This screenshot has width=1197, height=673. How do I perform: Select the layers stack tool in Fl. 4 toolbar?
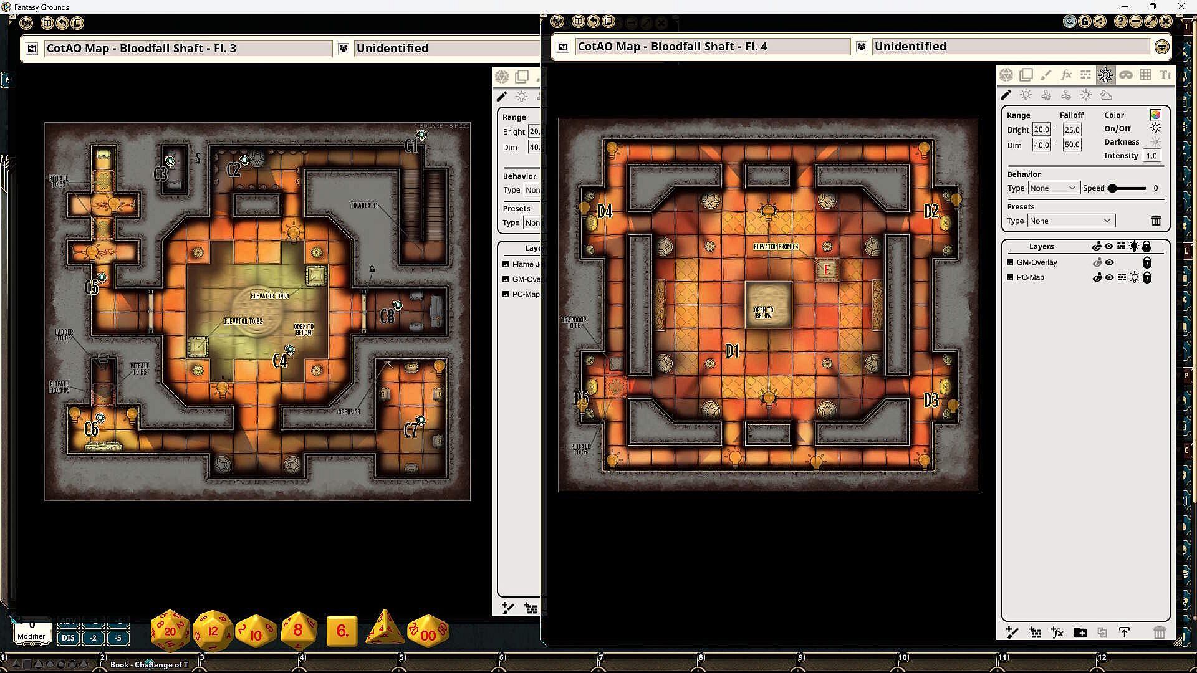tap(1026, 75)
